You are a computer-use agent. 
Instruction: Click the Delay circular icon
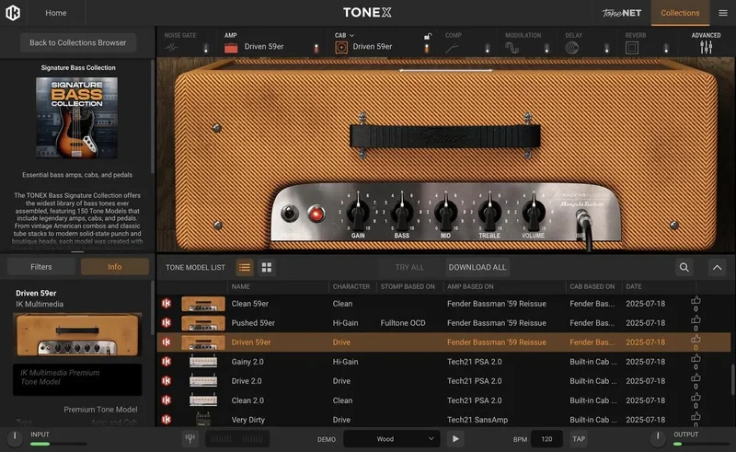(x=571, y=48)
